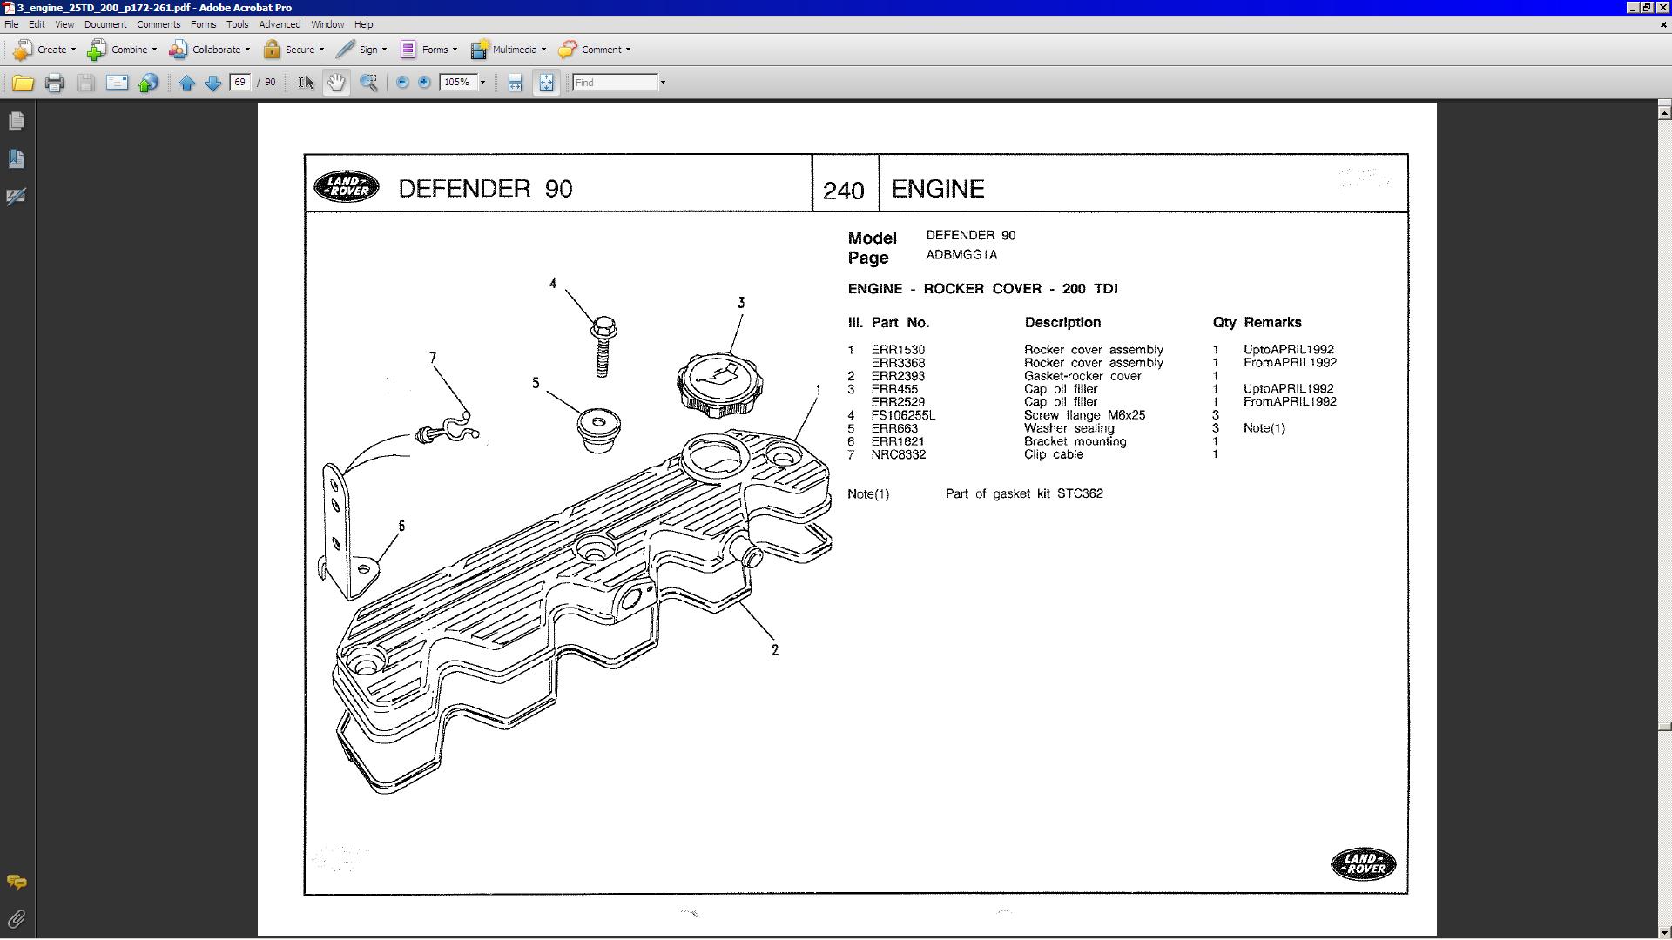1672x940 pixels.
Task: Open the Find options dropdown arrow
Action: pyautogui.click(x=664, y=83)
